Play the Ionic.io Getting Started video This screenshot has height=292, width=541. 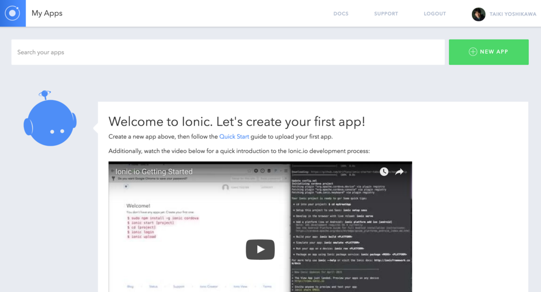tap(260, 249)
